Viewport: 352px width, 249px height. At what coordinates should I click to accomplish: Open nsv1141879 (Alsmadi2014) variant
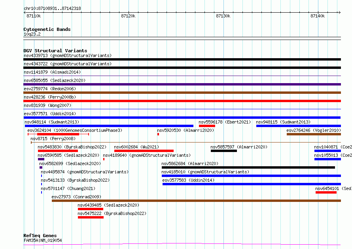52,72
